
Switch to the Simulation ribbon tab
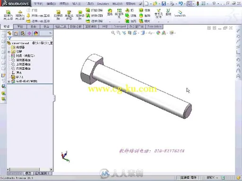155,26
